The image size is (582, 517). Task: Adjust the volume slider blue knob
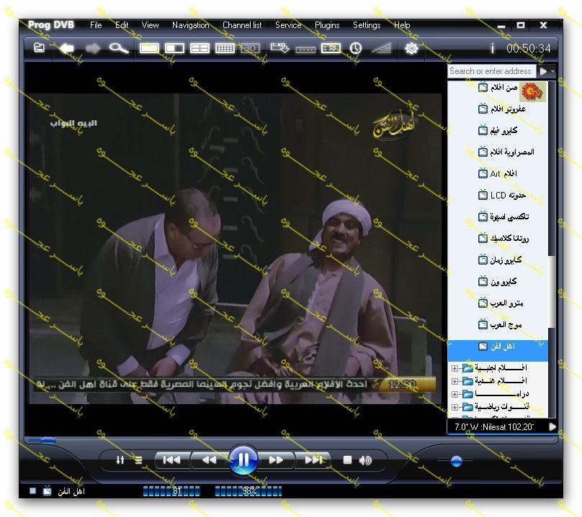456,461
